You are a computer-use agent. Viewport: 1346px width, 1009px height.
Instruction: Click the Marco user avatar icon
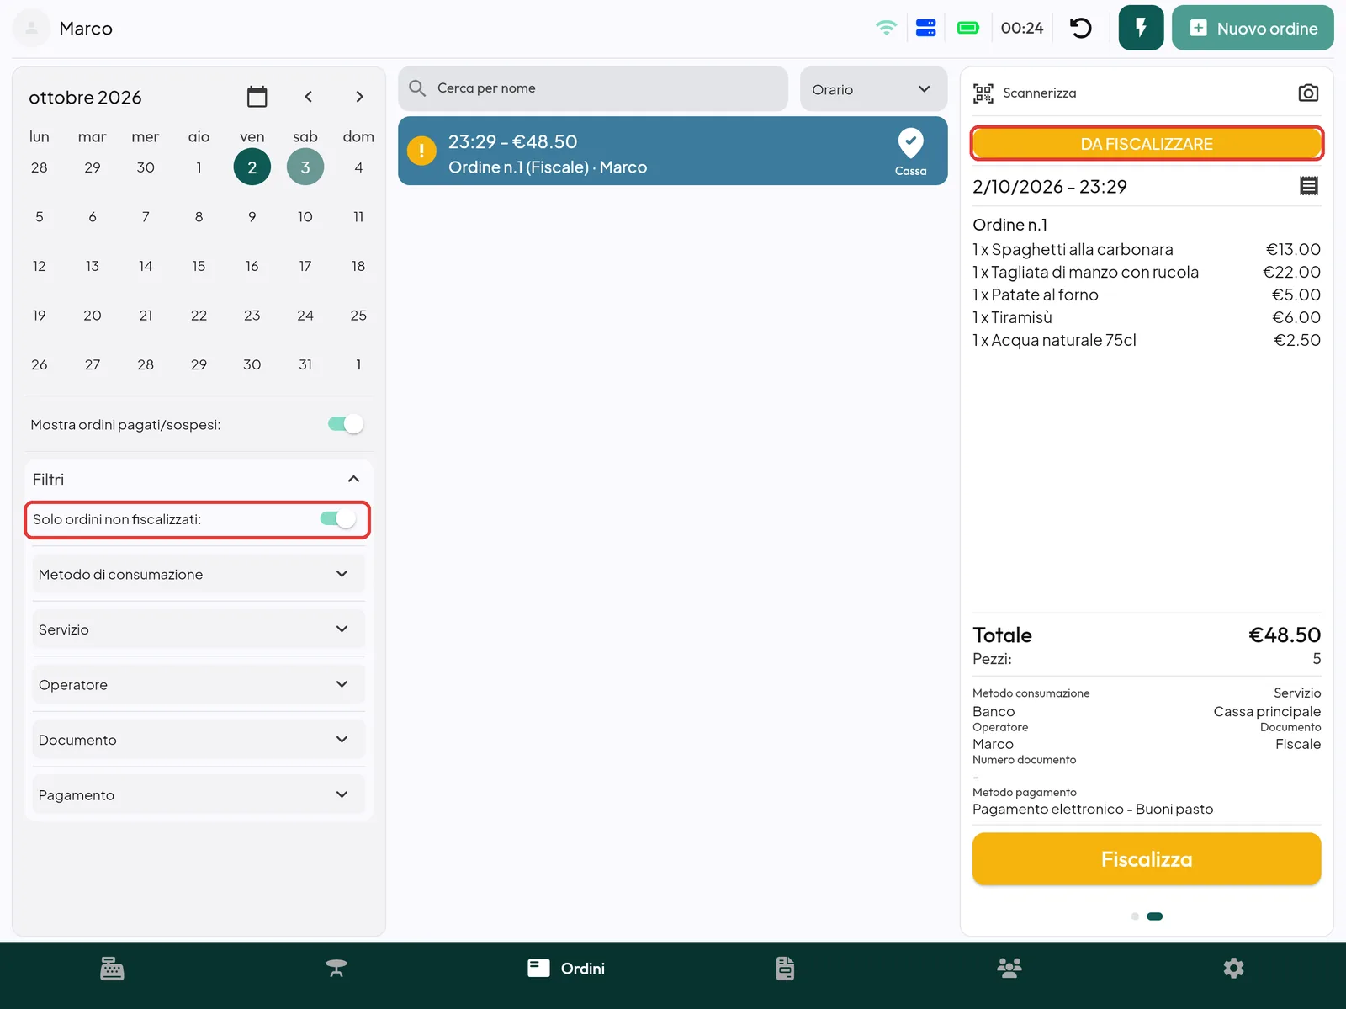coord(31,28)
